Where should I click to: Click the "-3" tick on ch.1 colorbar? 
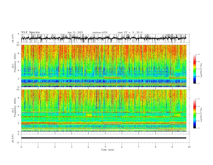tap(198, 54)
